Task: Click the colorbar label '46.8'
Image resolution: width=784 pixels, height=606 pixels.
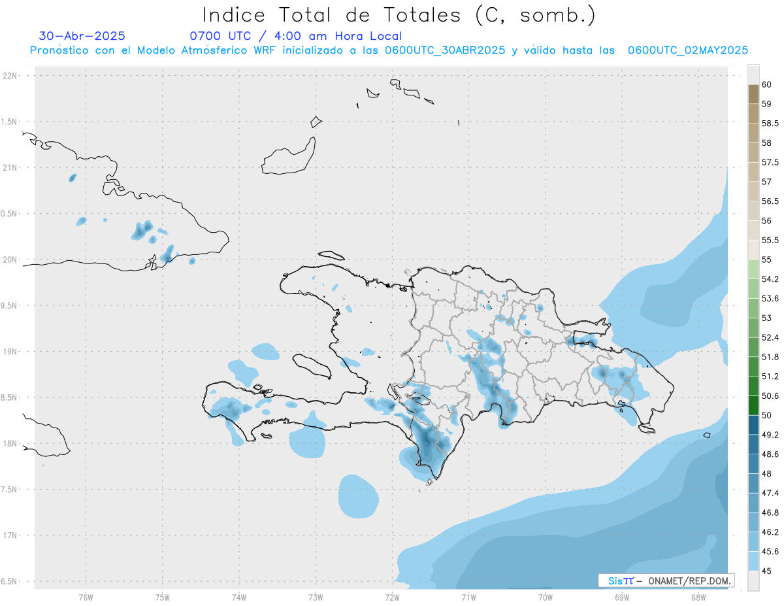Action: pyautogui.click(x=770, y=513)
